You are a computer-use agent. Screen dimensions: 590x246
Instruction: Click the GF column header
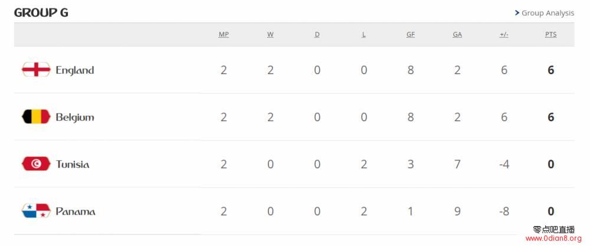tap(411, 35)
